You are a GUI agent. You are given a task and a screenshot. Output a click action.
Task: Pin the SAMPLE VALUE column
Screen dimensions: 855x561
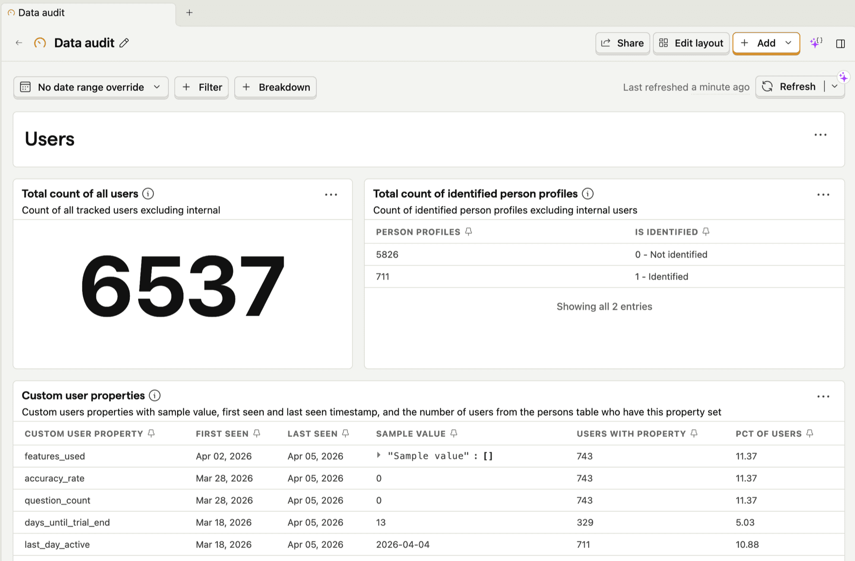coord(454,433)
